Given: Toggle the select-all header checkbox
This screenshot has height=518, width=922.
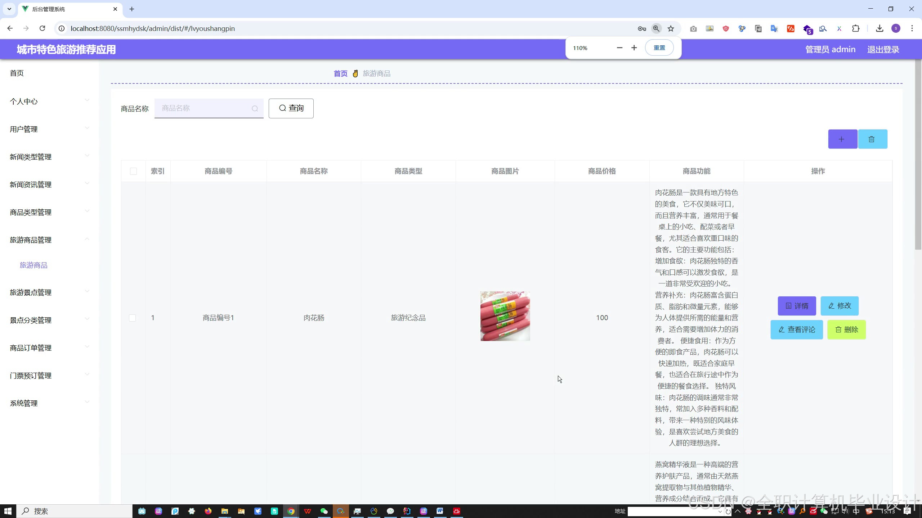Looking at the screenshot, I should [133, 171].
